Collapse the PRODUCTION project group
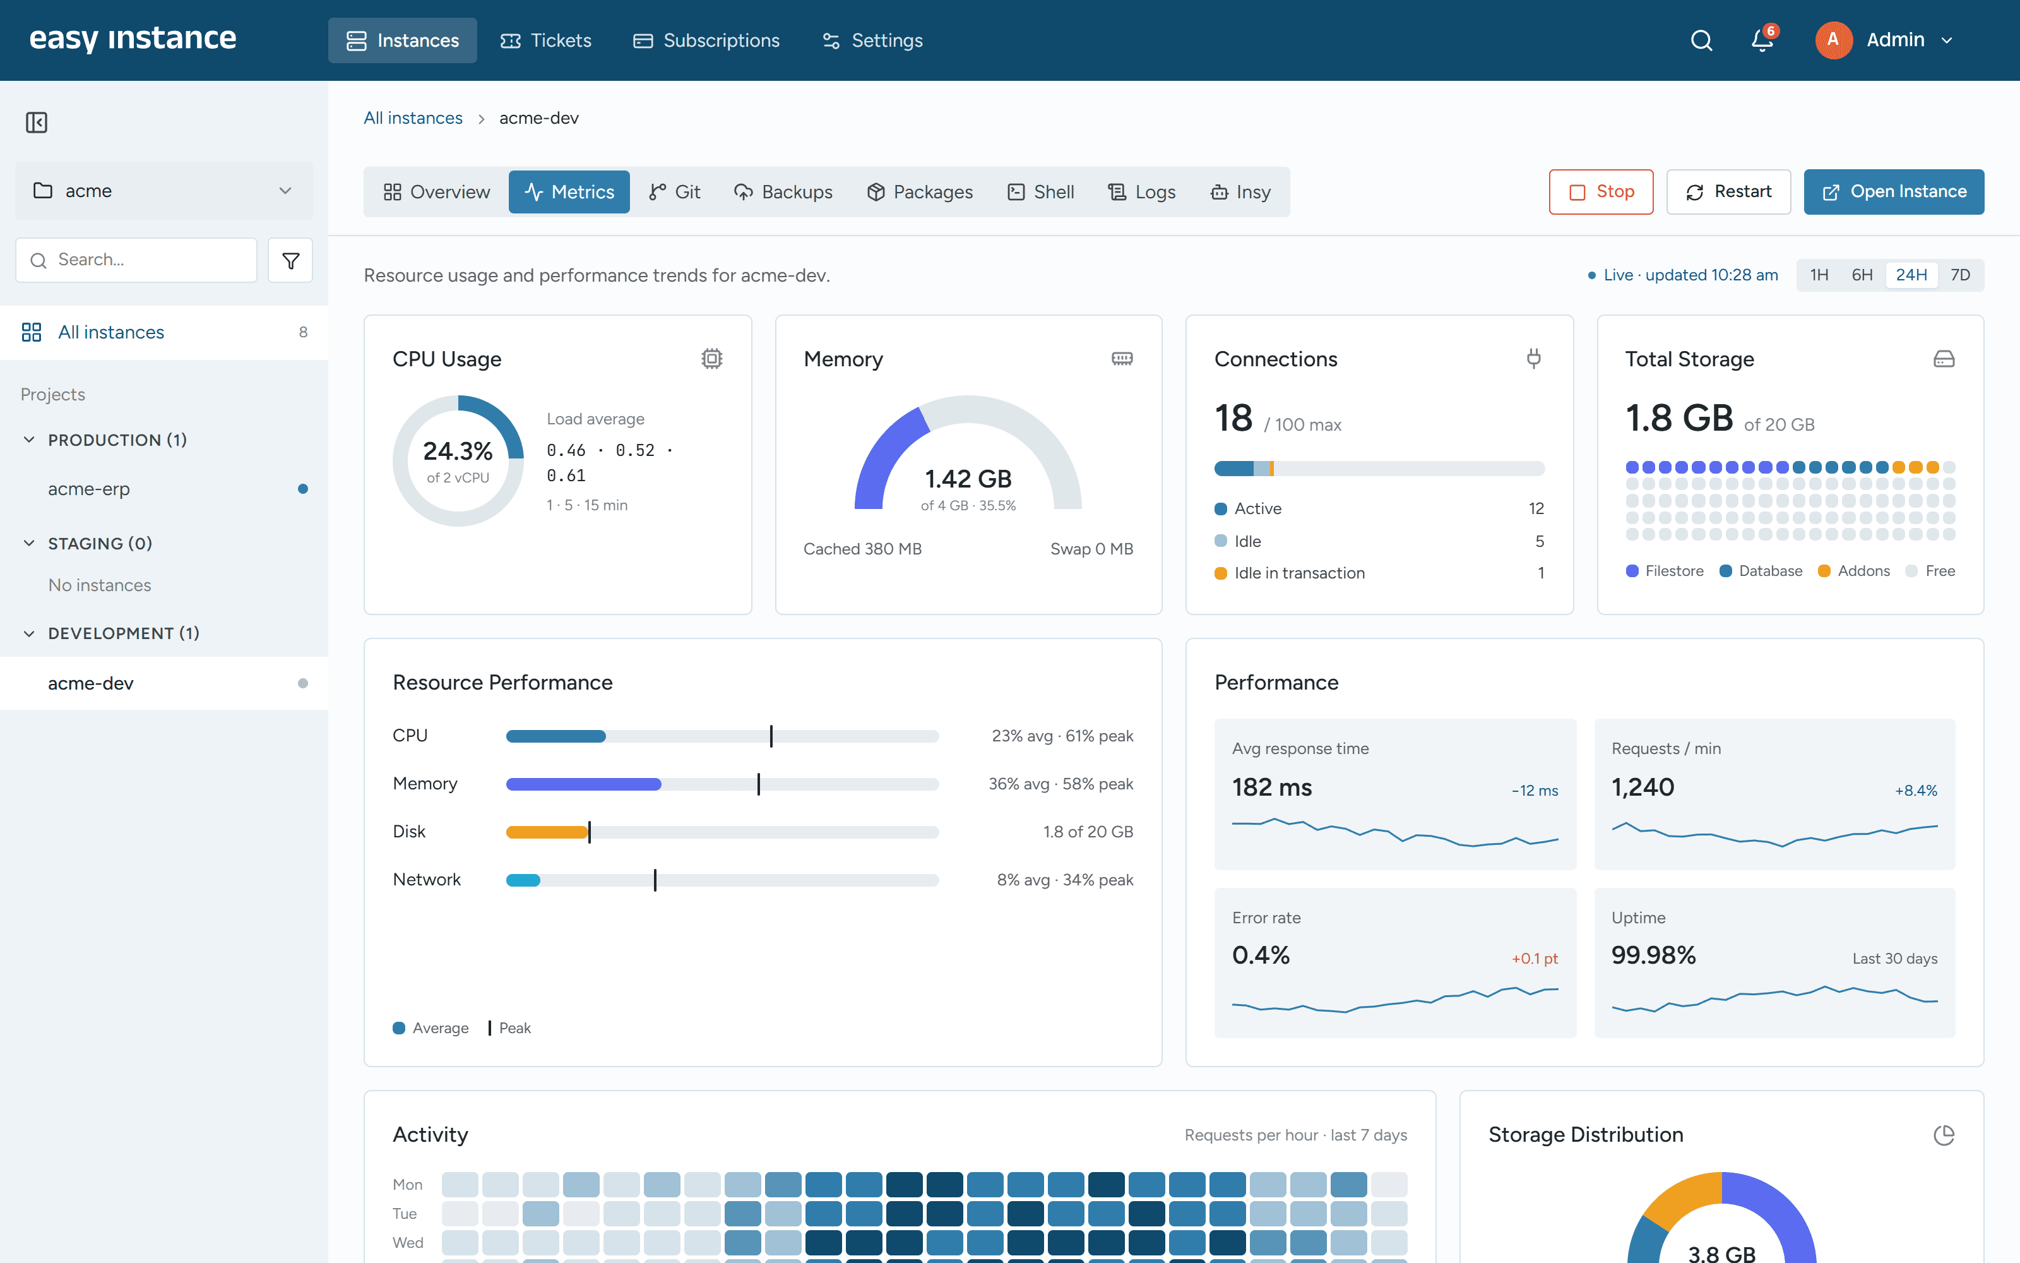This screenshot has width=2020, height=1263. point(29,440)
